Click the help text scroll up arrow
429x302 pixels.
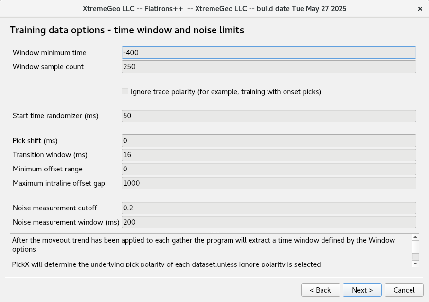pyautogui.click(x=415, y=237)
